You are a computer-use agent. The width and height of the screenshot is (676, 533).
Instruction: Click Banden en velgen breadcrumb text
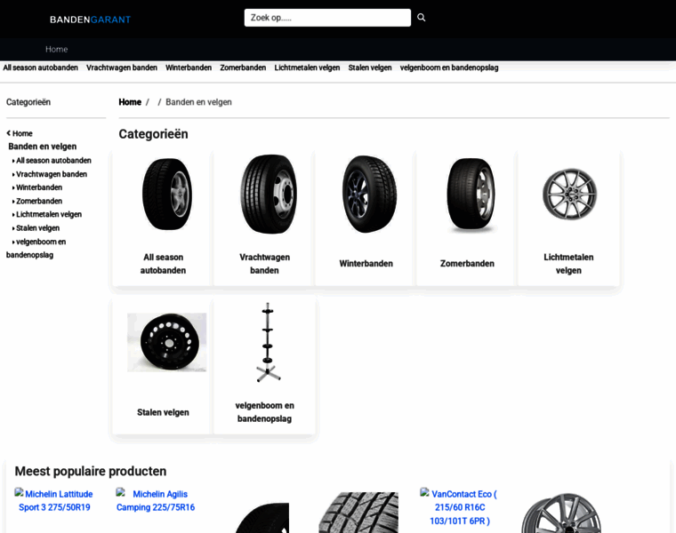click(x=198, y=102)
